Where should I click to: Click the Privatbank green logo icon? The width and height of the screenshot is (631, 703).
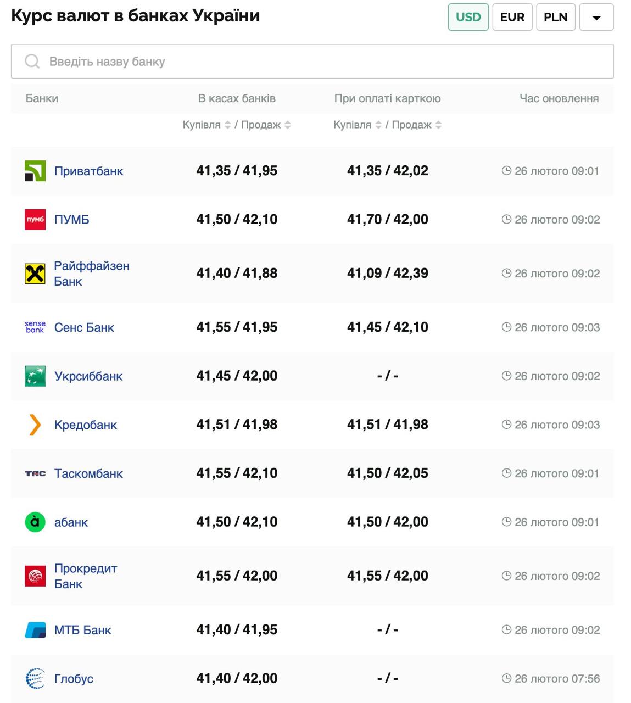point(35,171)
